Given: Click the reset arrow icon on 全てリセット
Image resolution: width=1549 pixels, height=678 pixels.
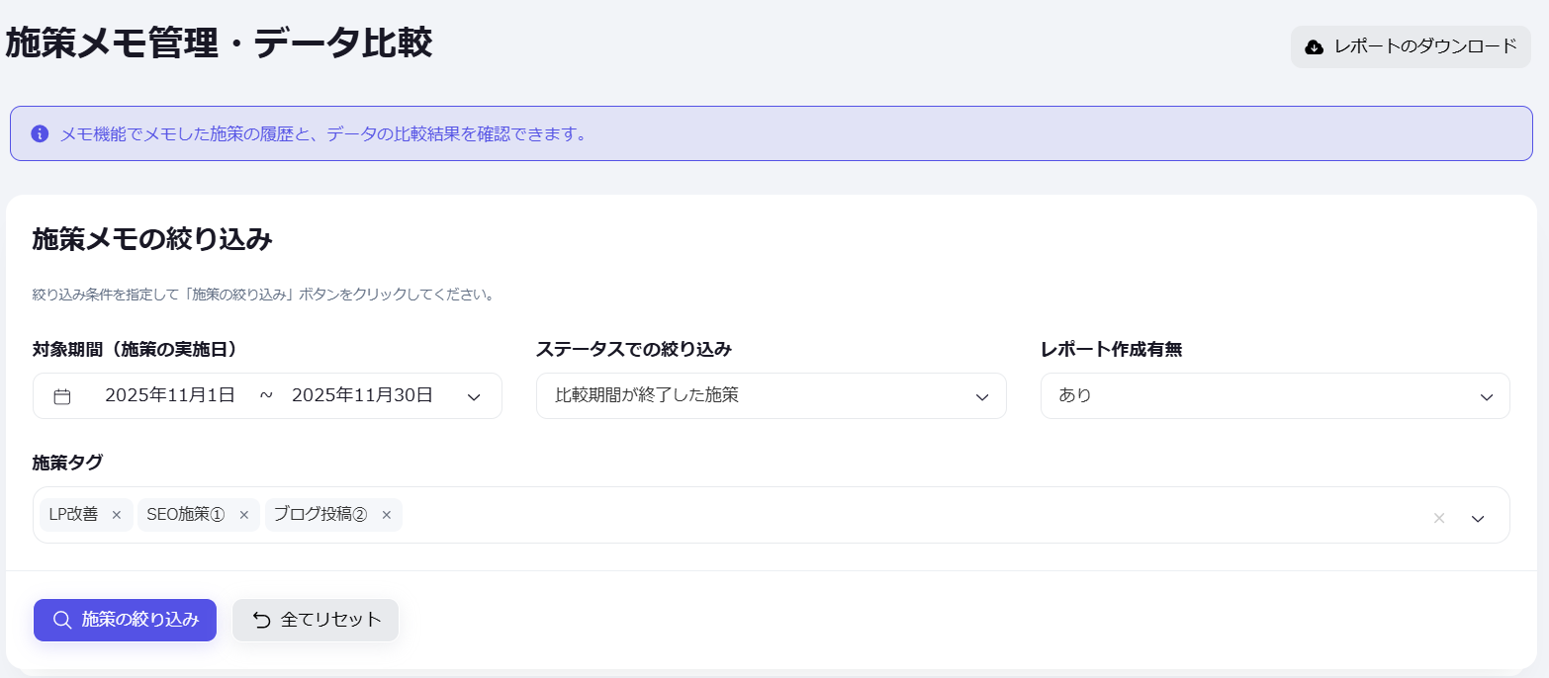Looking at the screenshot, I should (259, 620).
